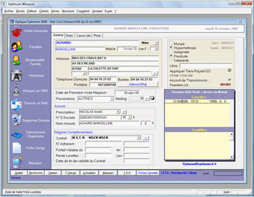
Task: Uncheck the Hypermétrope checkbox
Action: point(171,47)
